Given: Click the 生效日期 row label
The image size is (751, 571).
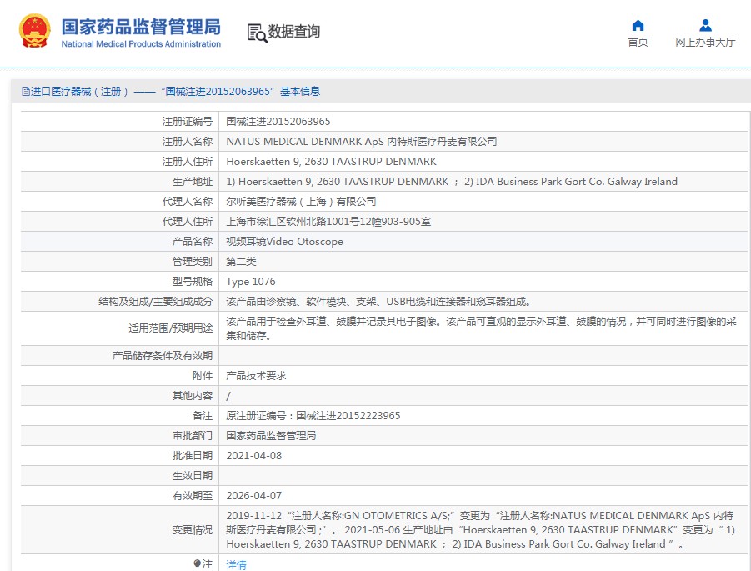Looking at the screenshot, I should click(193, 476).
